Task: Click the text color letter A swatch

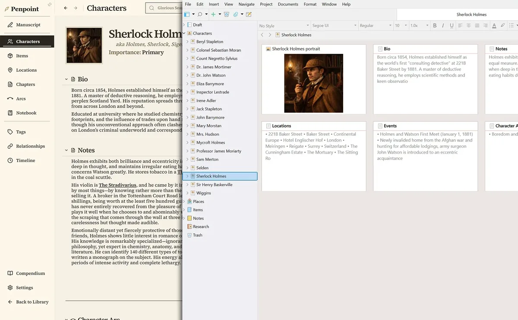Action: (494, 25)
